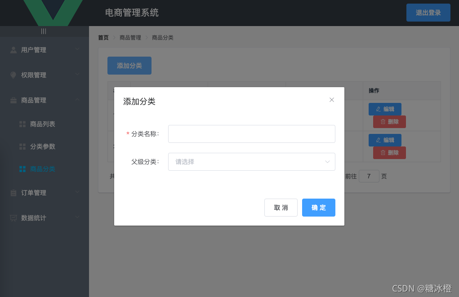The width and height of the screenshot is (459, 297).
Task: Click the first row's 编辑 button
Action: pos(385,109)
